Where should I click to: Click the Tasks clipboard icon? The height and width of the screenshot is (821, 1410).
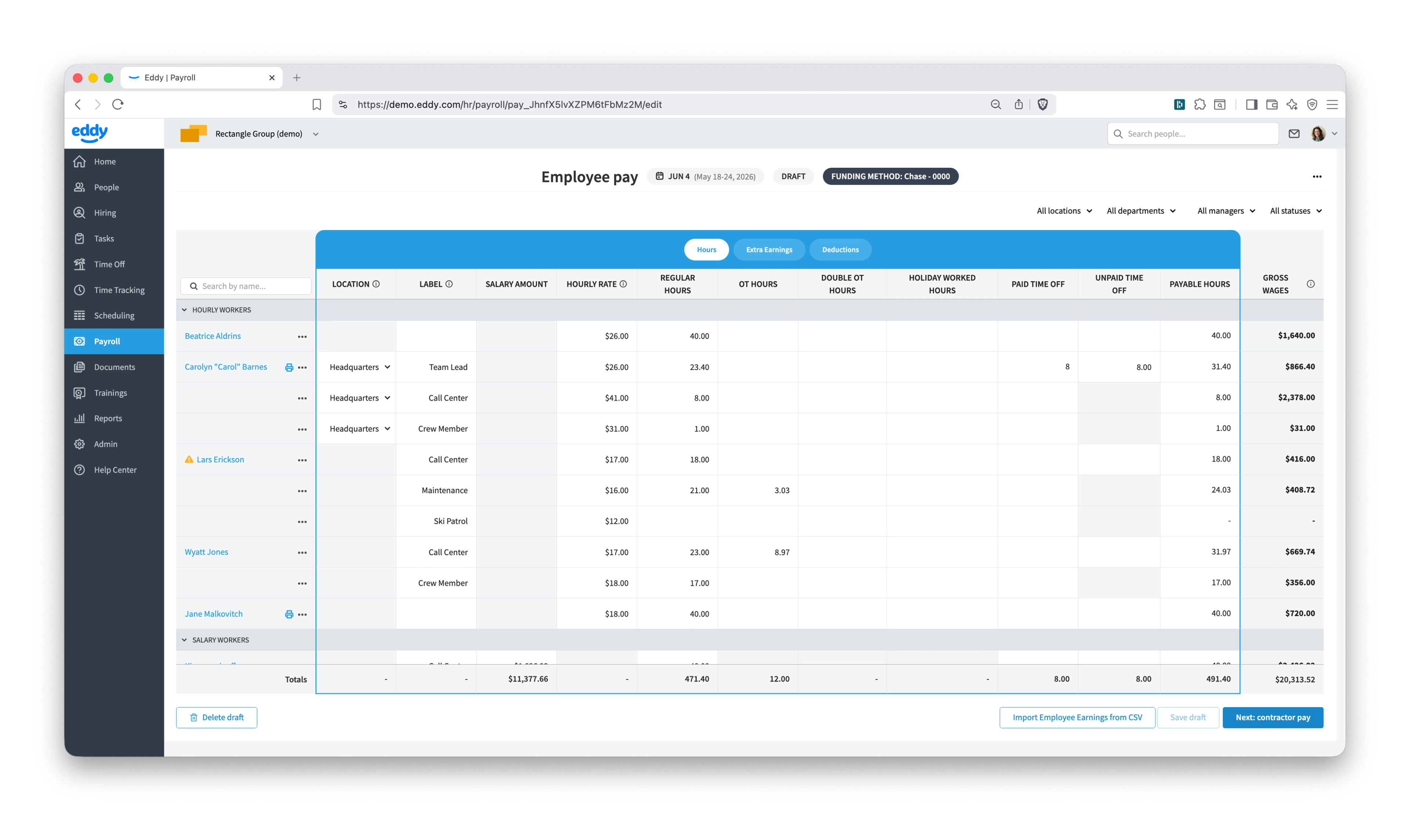pos(79,238)
